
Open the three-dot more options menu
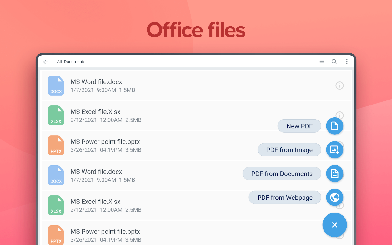347,61
